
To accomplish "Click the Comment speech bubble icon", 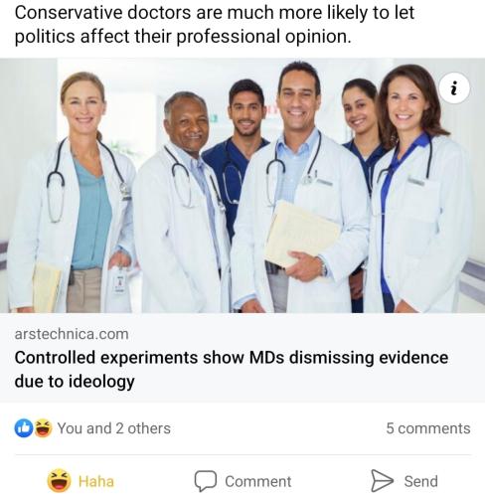I will tap(206, 481).
